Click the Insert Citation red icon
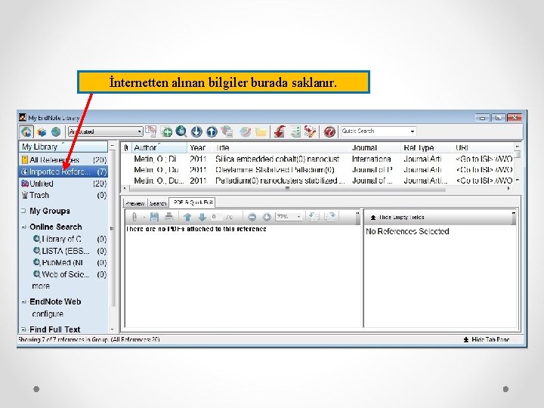The image size is (544, 408). coord(280,131)
